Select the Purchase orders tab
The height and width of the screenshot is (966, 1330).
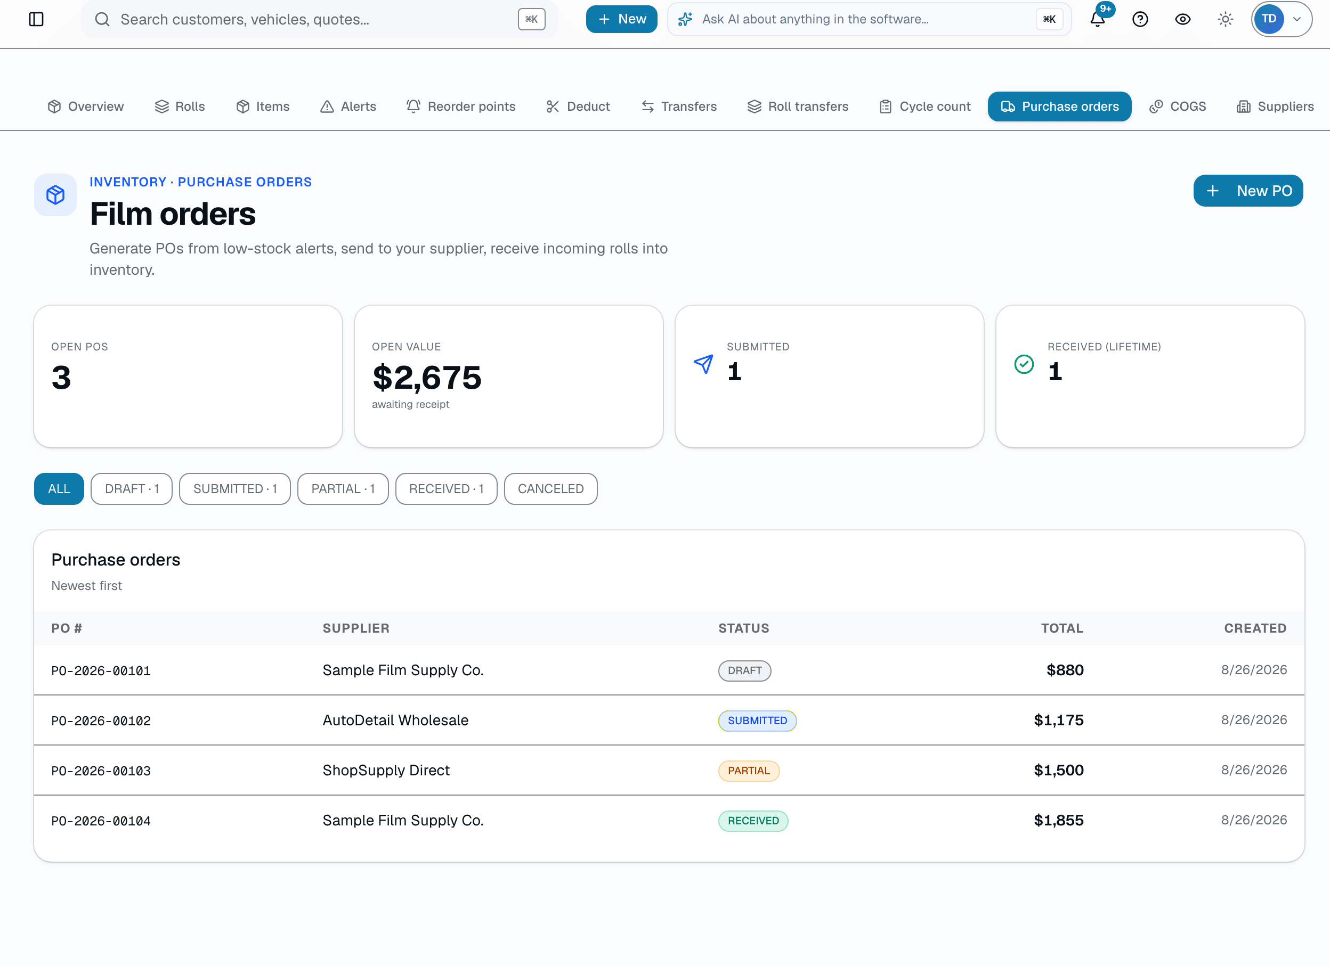(x=1060, y=107)
